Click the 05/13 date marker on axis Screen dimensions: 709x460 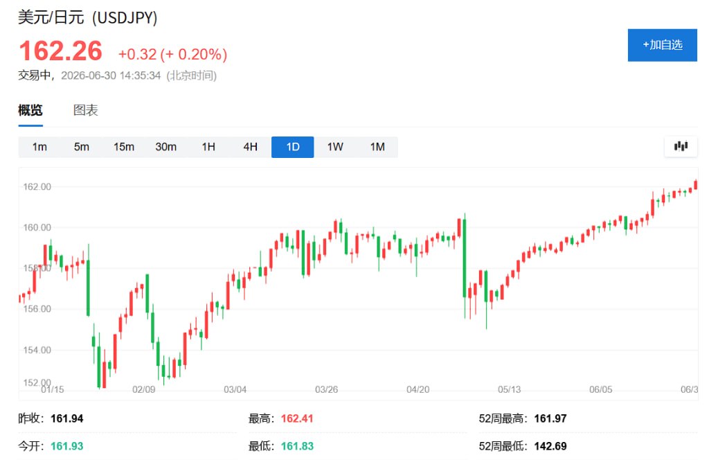pos(509,389)
